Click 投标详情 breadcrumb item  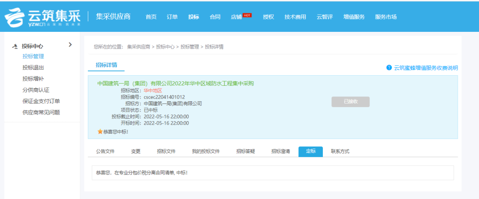tap(214, 47)
